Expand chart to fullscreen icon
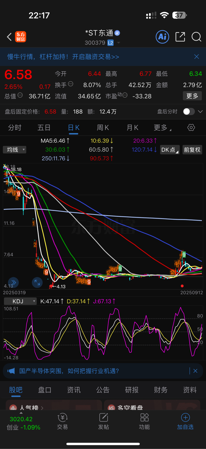 coord(37,282)
